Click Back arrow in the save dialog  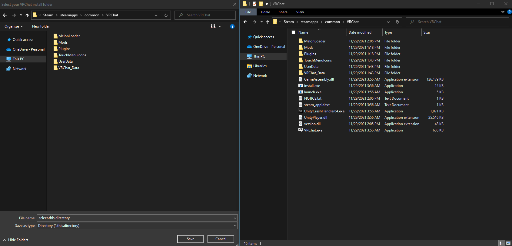click(x=5, y=15)
